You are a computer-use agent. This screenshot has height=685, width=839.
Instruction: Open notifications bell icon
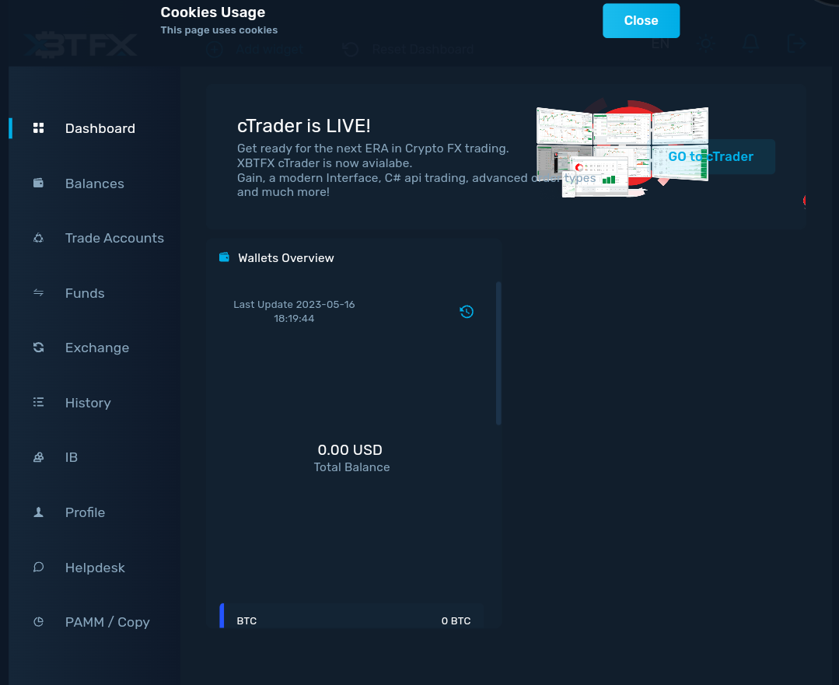(750, 44)
